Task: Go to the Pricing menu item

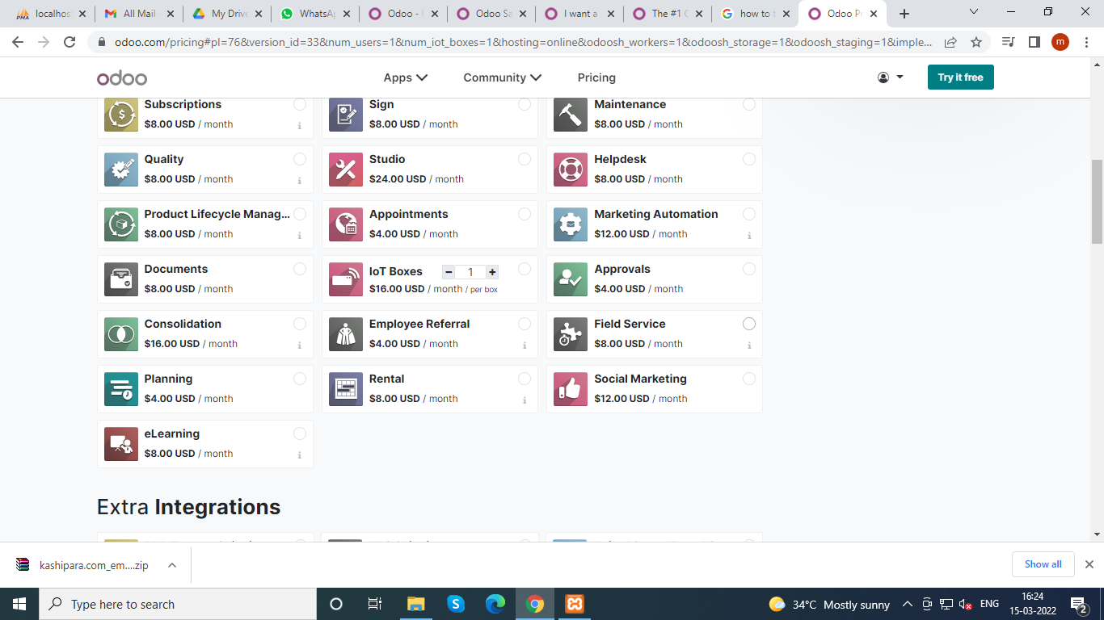Action: [x=596, y=77]
